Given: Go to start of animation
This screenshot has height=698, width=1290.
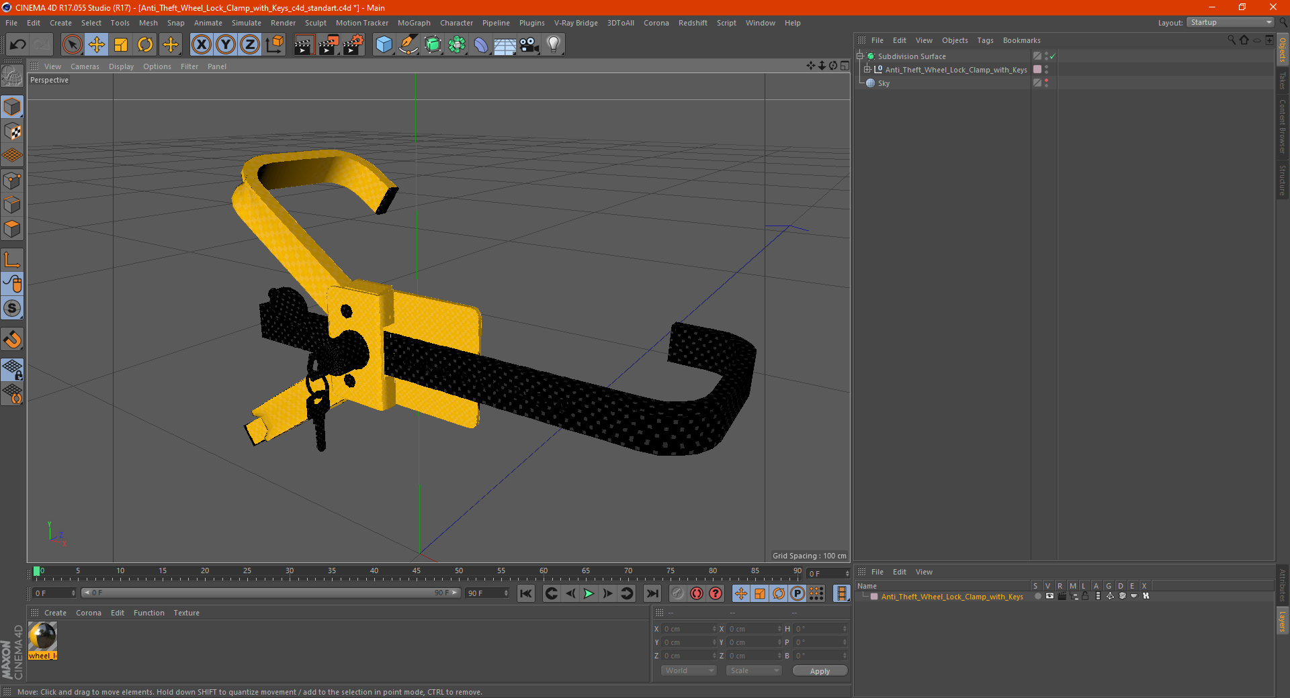Looking at the screenshot, I should (526, 593).
